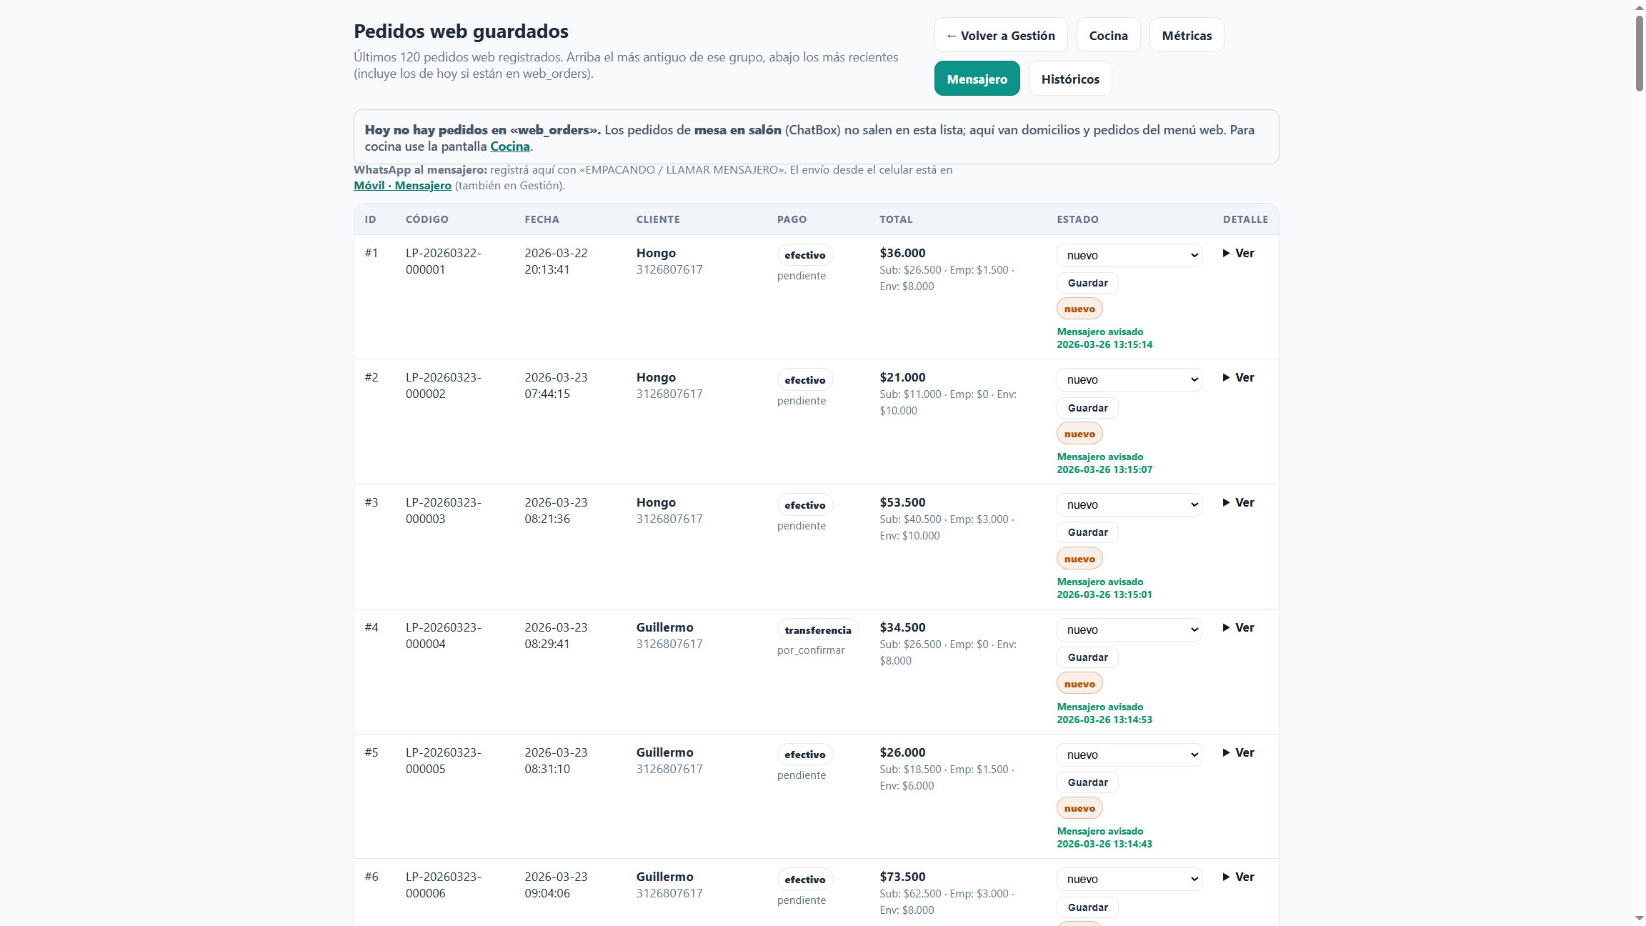1646x926 pixels.
Task: Open the Móvil · Mensajero link
Action: (x=402, y=186)
